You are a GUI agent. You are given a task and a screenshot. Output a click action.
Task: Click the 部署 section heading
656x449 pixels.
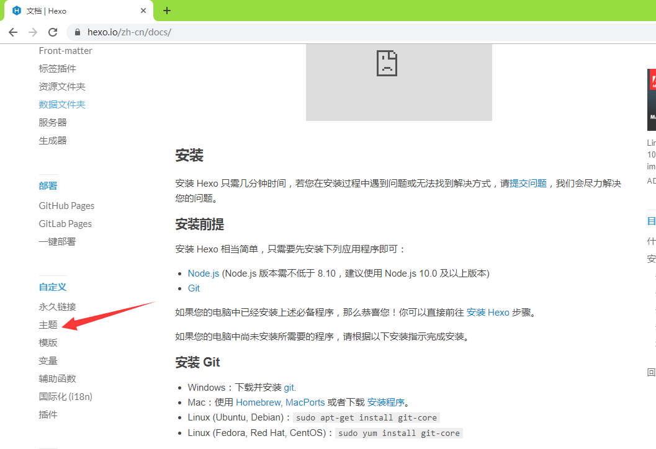pos(48,185)
